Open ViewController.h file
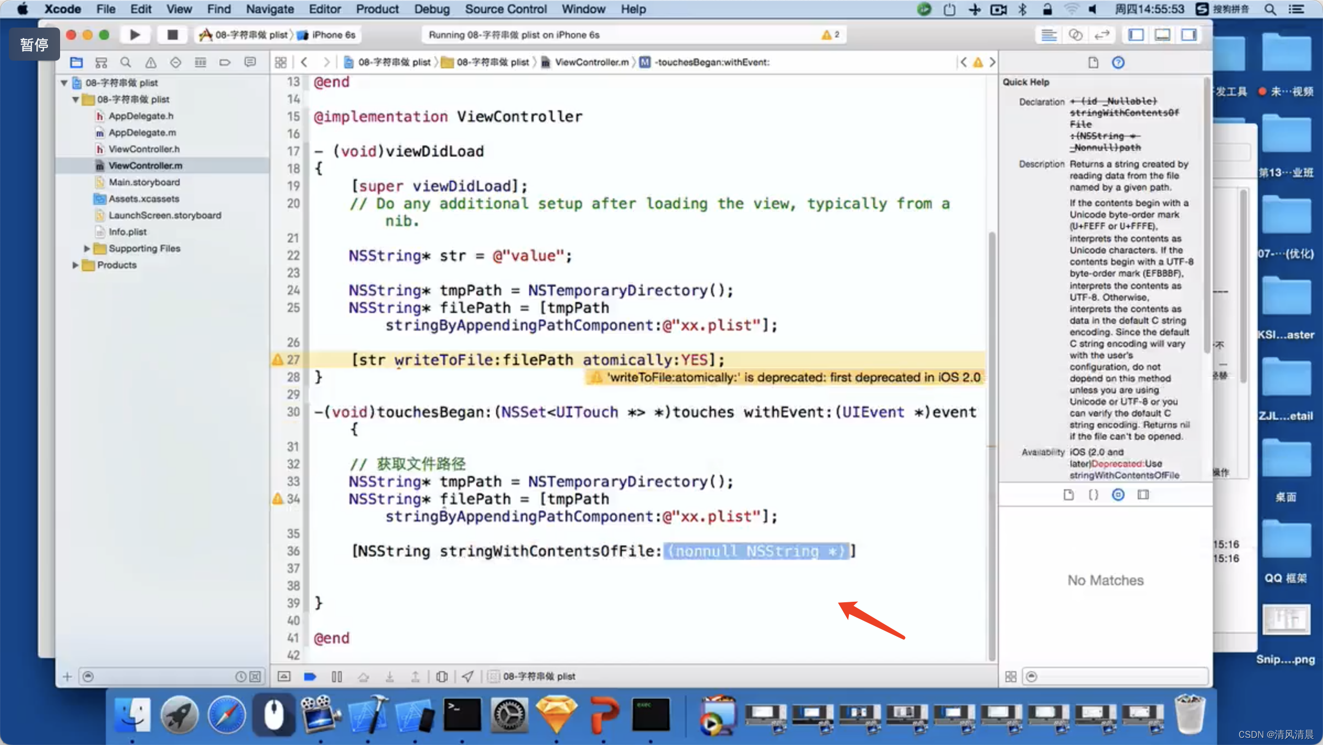Image resolution: width=1323 pixels, height=745 pixels. tap(143, 149)
